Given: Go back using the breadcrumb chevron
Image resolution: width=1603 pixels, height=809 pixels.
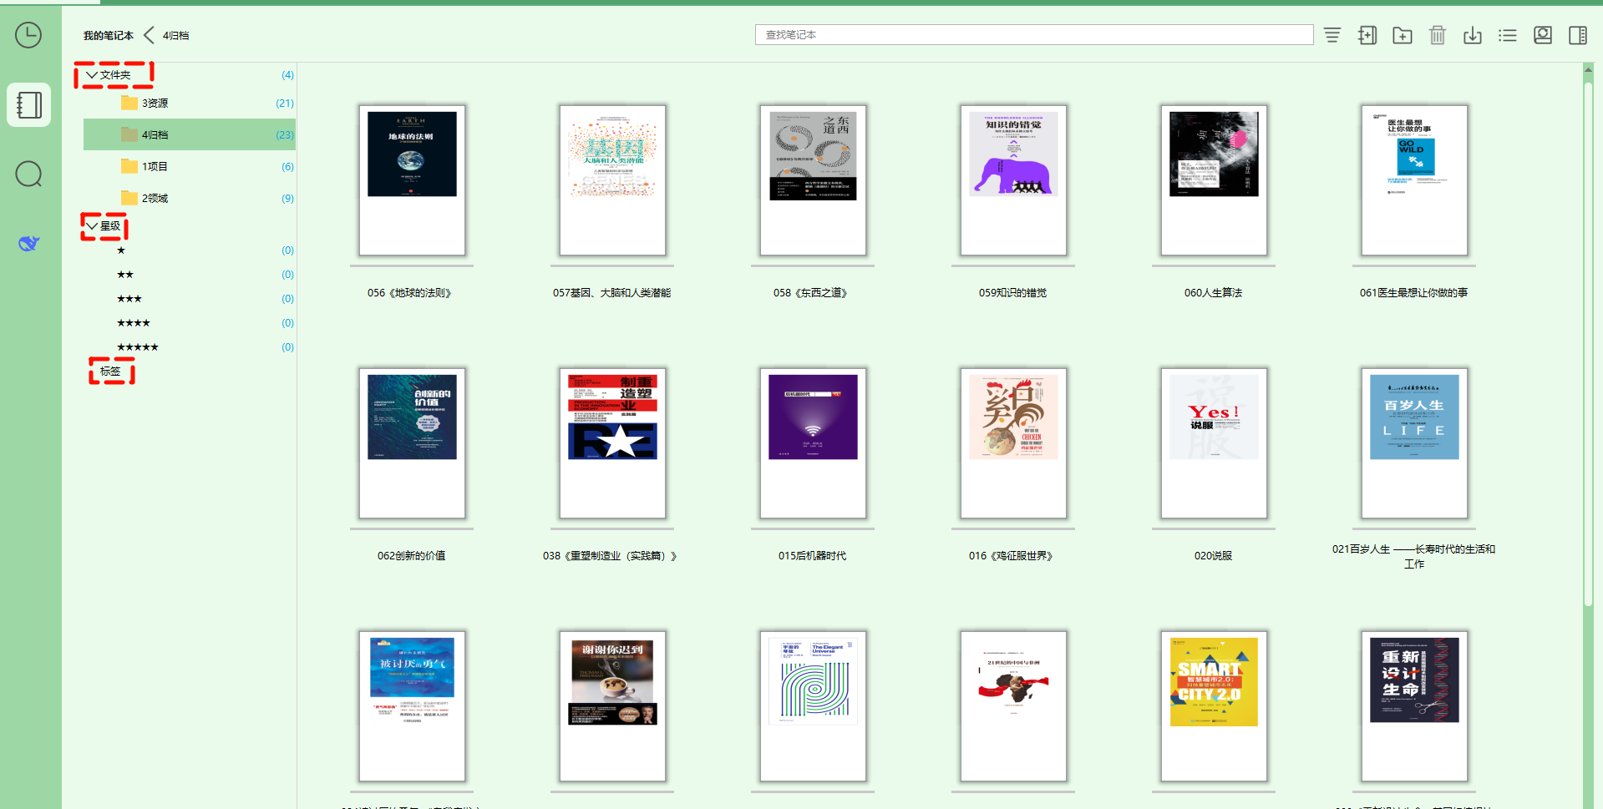Looking at the screenshot, I should point(149,35).
